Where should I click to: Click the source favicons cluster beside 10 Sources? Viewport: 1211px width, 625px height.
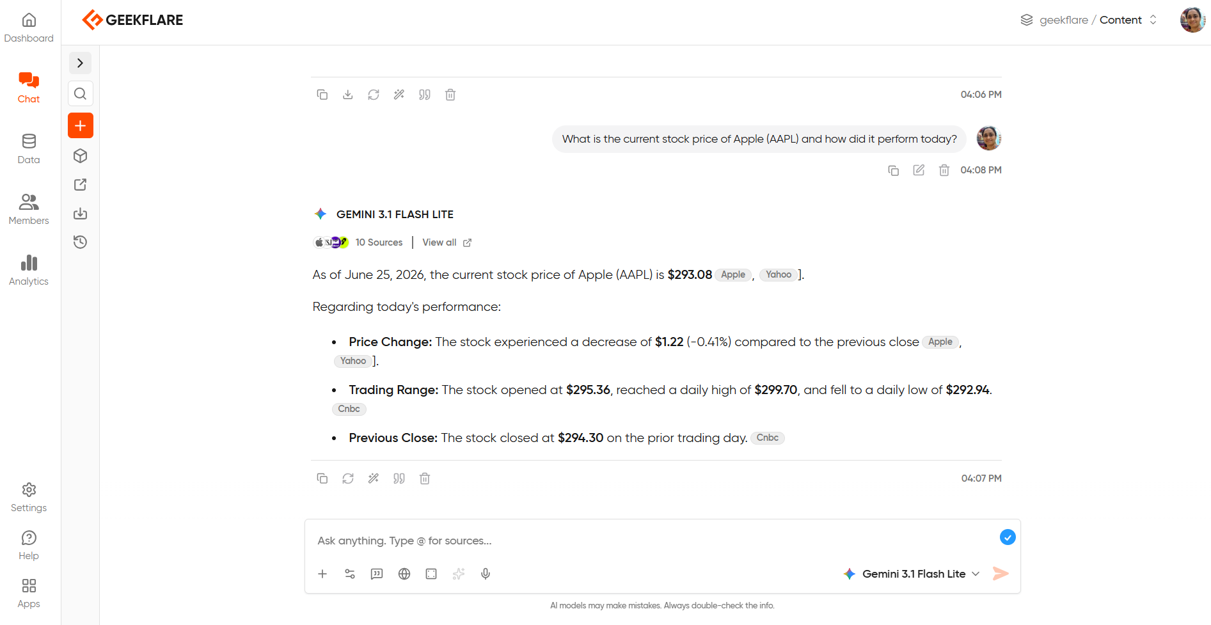[x=331, y=242]
